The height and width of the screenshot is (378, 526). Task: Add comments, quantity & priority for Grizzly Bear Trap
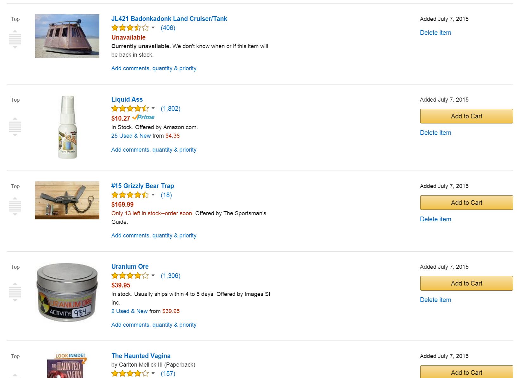(154, 236)
